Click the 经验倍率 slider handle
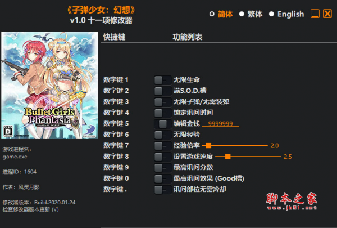 [208, 146]
